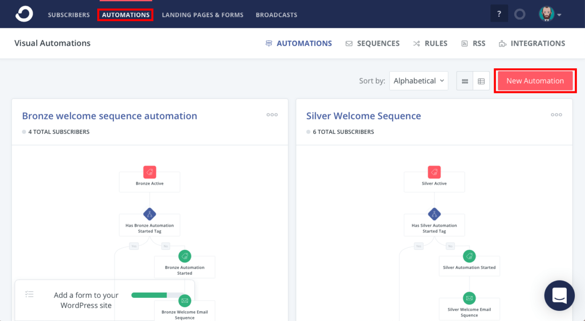Open Bronze welcome sequence automation title link
The height and width of the screenshot is (321, 585).
point(110,116)
